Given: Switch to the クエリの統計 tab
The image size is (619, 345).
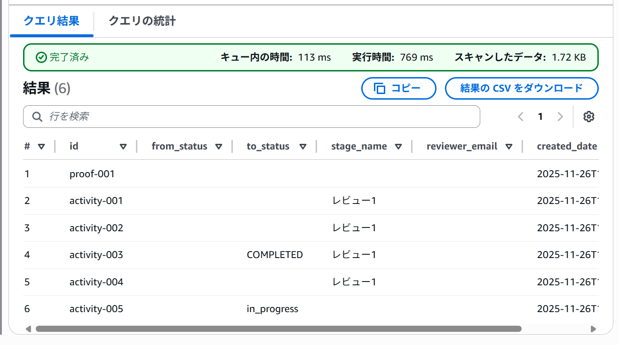Looking at the screenshot, I should click(142, 21).
